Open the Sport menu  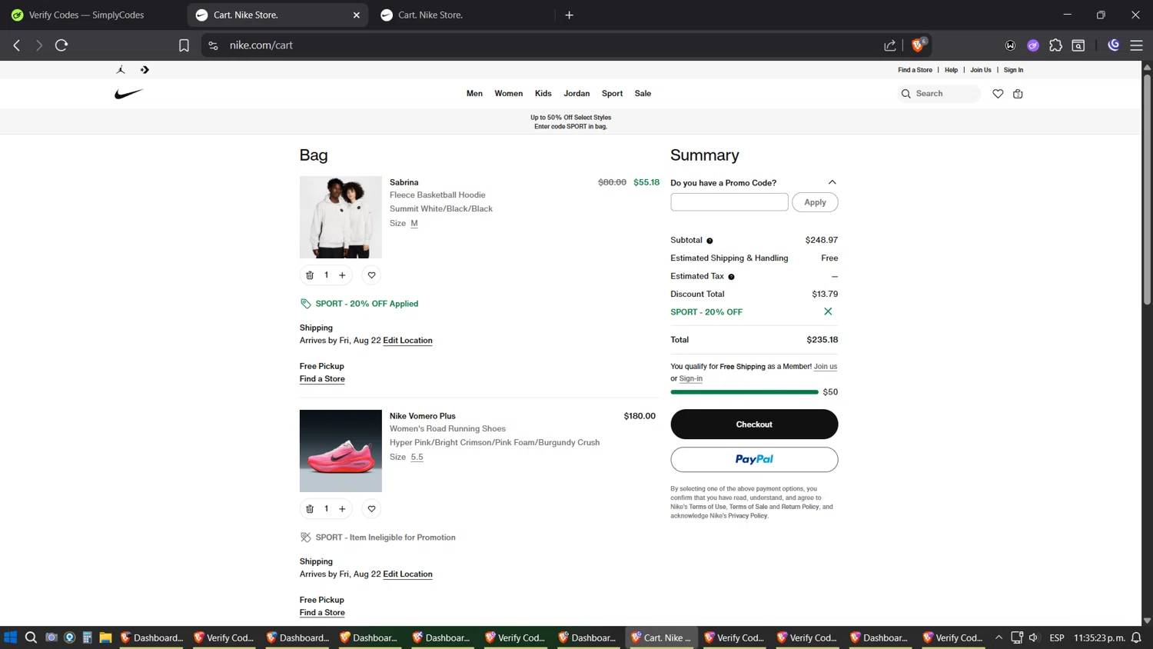point(612,94)
